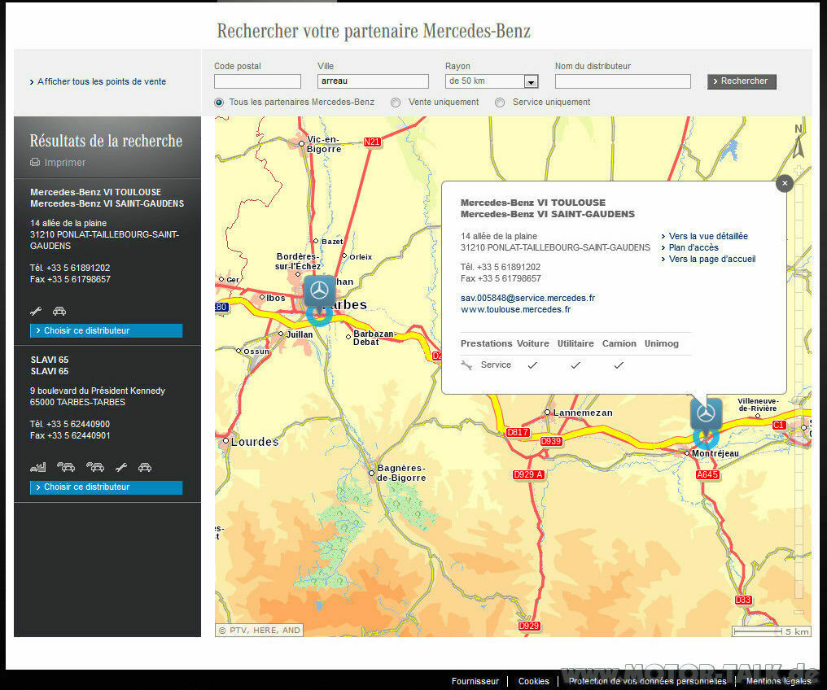Screen dimensions: 827x690
Task: Click the 'Villeneuve-de-Rivière' label on map
Action: pyautogui.click(x=758, y=405)
